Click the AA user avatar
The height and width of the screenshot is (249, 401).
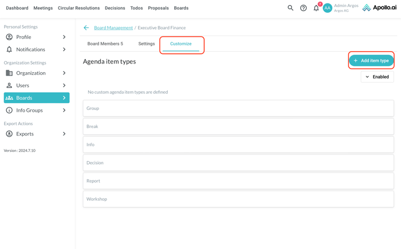pyautogui.click(x=328, y=8)
